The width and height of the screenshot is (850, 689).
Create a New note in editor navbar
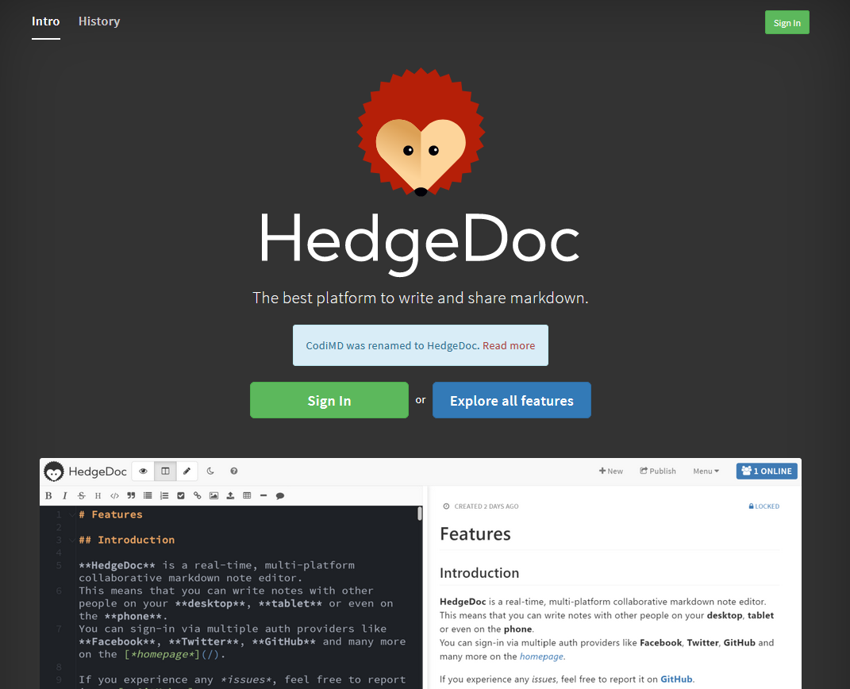coord(611,471)
